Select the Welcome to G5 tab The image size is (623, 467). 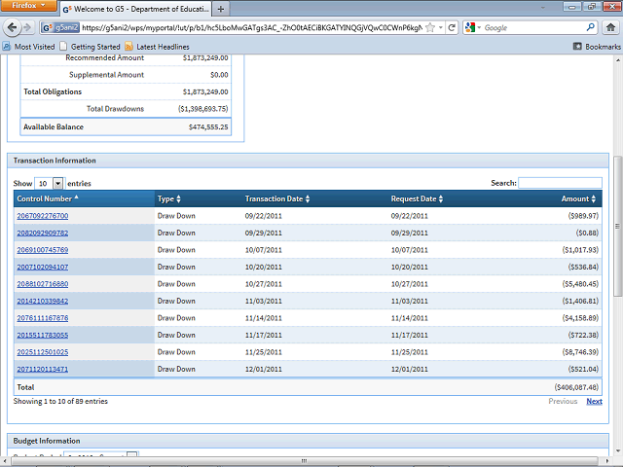click(x=136, y=9)
